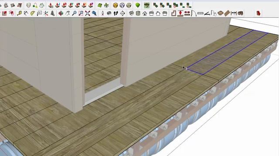279x156 pixels.
Task: Switch to the Top view icon
Action: click(138, 13)
